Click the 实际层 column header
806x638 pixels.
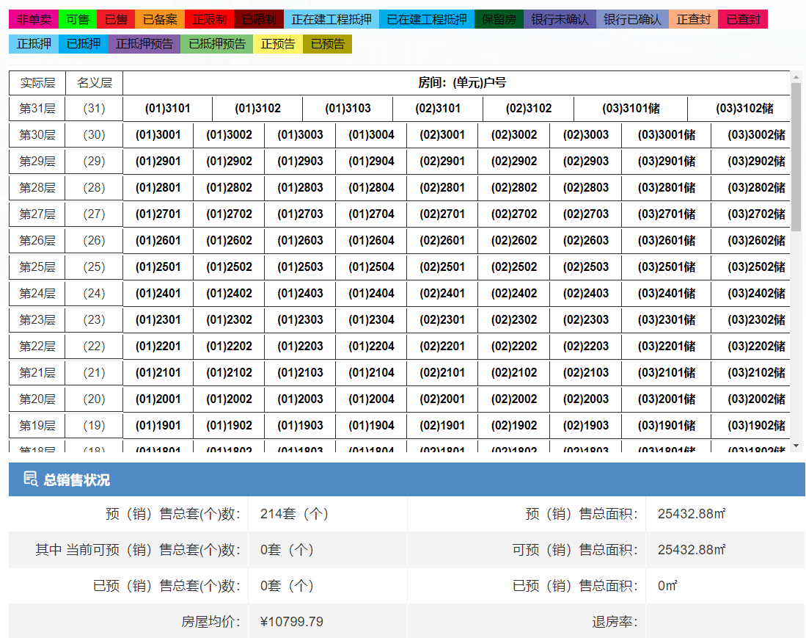point(37,83)
